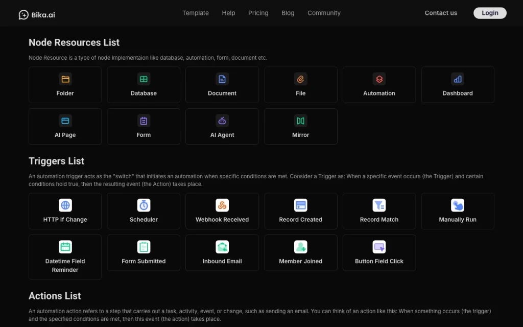Click the Inbound Email label
Viewport: 523px width, 327px height.
click(222, 261)
